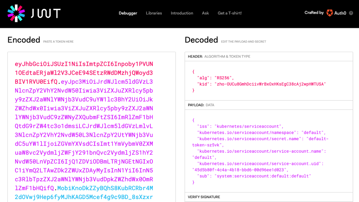The image size is (359, 202).
Task: Click the question mark help icon
Action: click(351, 13)
